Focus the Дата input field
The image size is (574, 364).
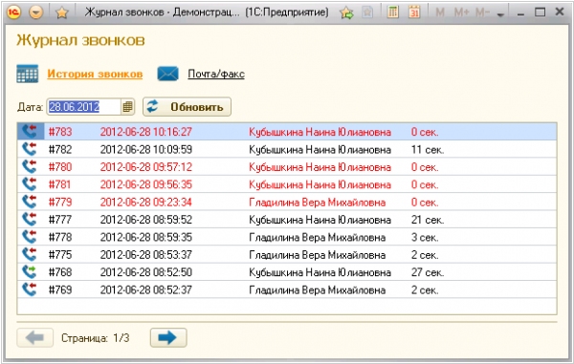[83, 107]
